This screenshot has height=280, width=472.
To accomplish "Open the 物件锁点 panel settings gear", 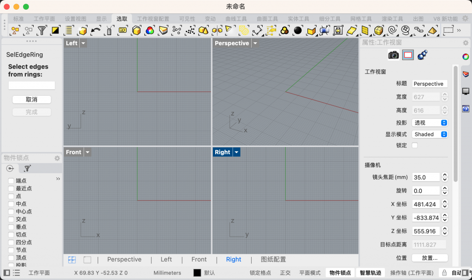I will click(x=57, y=158).
